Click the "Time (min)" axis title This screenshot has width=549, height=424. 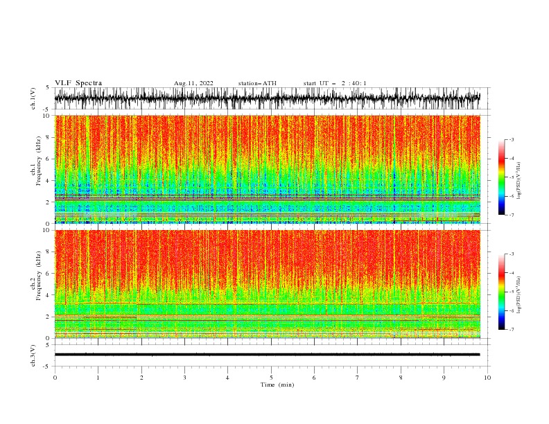277,385
